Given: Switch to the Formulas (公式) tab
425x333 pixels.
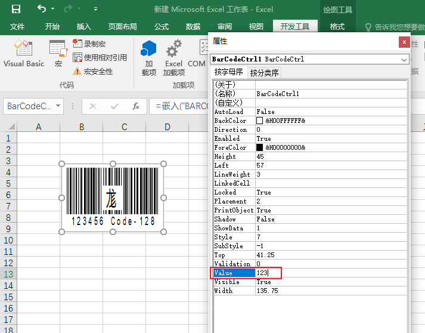Looking at the screenshot, I should (x=162, y=27).
